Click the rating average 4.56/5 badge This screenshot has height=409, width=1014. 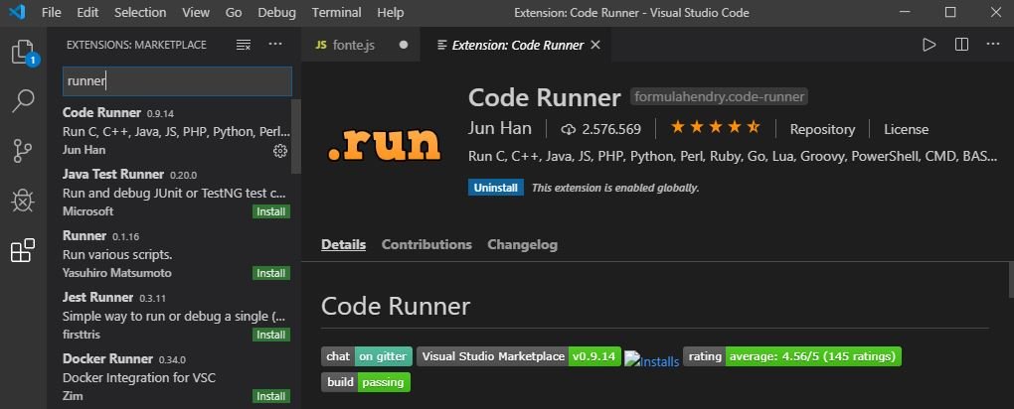point(792,356)
